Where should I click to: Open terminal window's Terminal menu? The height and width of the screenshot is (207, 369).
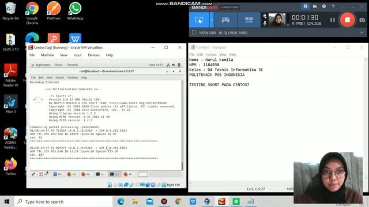click(72, 78)
